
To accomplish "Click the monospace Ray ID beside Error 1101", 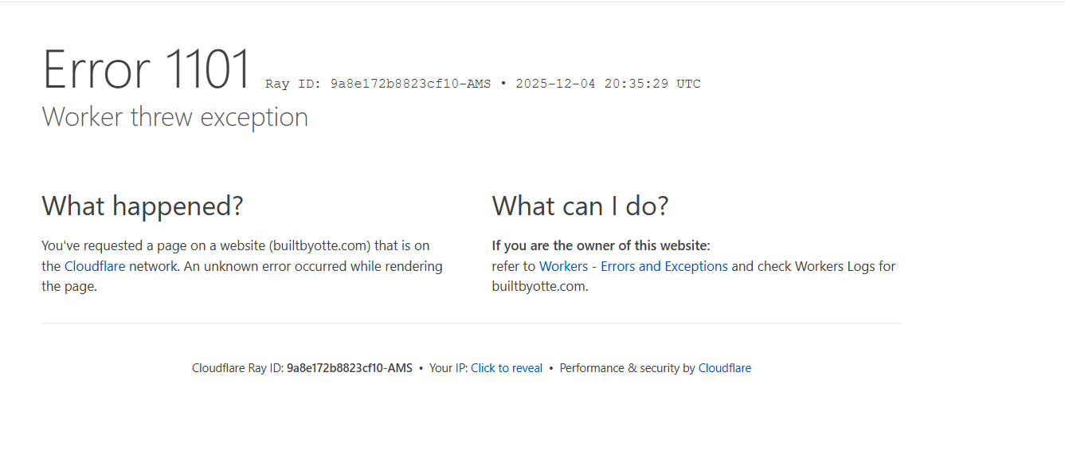I will 378,84.
